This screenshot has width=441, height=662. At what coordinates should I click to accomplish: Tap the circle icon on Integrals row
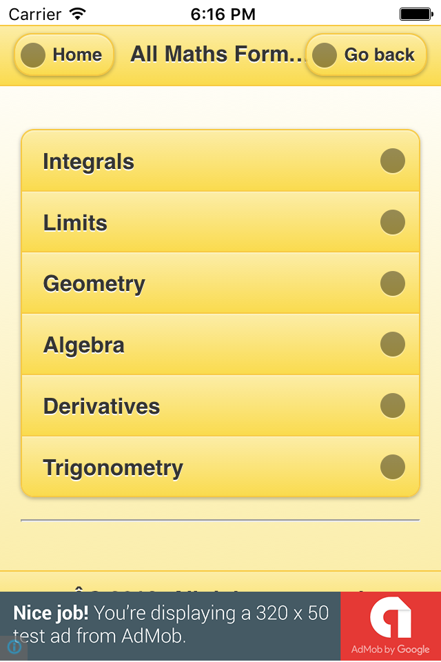pos(393,161)
